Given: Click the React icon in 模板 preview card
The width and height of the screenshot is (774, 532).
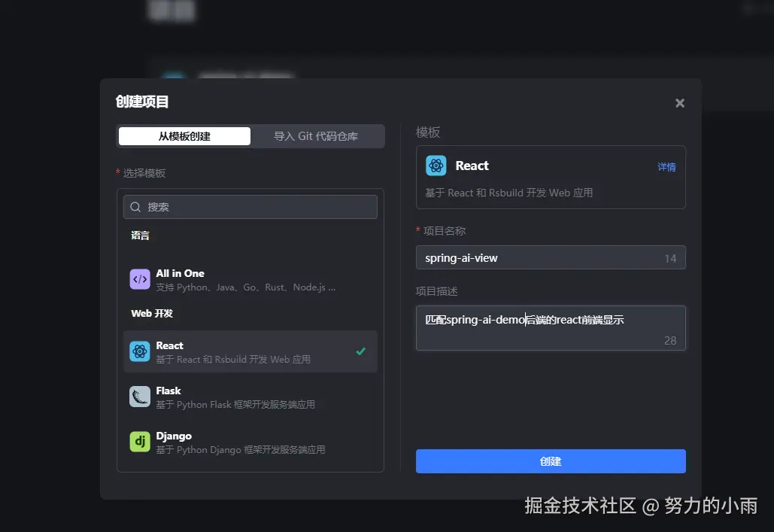Looking at the screenshot, I should 436,166.
